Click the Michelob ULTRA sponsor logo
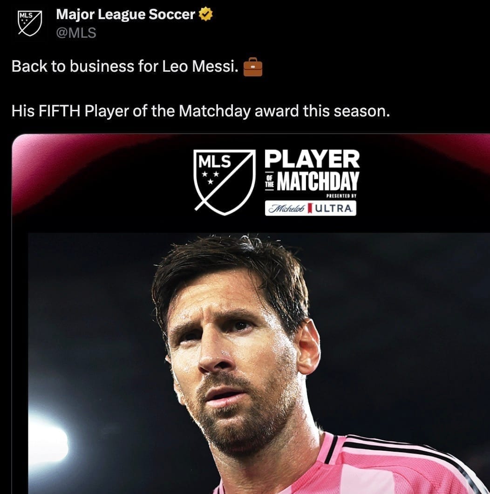The height and width of the screenshot is (494, 490). [310, 208]
